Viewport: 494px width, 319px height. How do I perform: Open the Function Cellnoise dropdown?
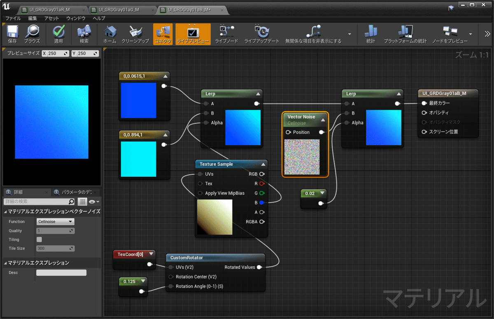[56, 222]
